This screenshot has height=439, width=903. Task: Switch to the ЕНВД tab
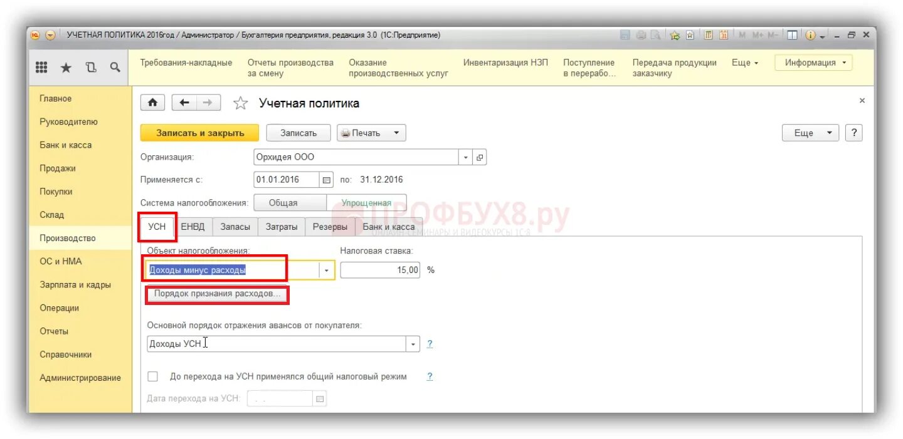pos(193,227)
